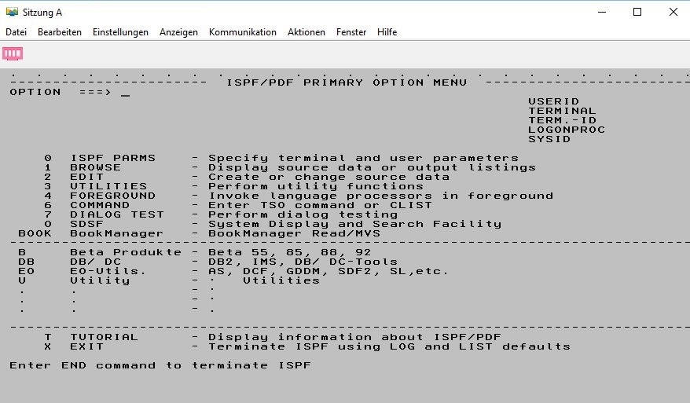This screenshot has height=403, width=690.
Task: Click 'Terminate ISPF using LOG and LIST defaults'
Action: pyautogui.click(x=390, y=346)
